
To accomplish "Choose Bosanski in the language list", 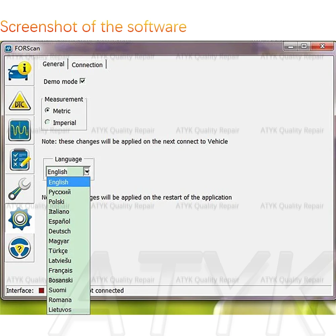I will [x=68, y=280].
